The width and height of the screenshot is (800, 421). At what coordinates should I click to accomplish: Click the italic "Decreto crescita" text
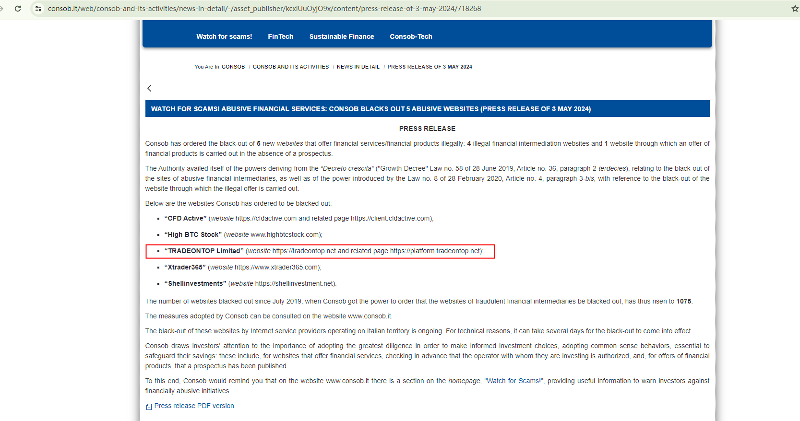pyautogui.click(x=346, y=168)
